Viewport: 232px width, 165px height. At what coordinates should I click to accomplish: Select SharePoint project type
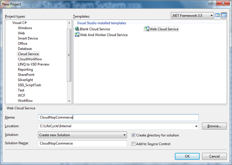coord(26,75)
